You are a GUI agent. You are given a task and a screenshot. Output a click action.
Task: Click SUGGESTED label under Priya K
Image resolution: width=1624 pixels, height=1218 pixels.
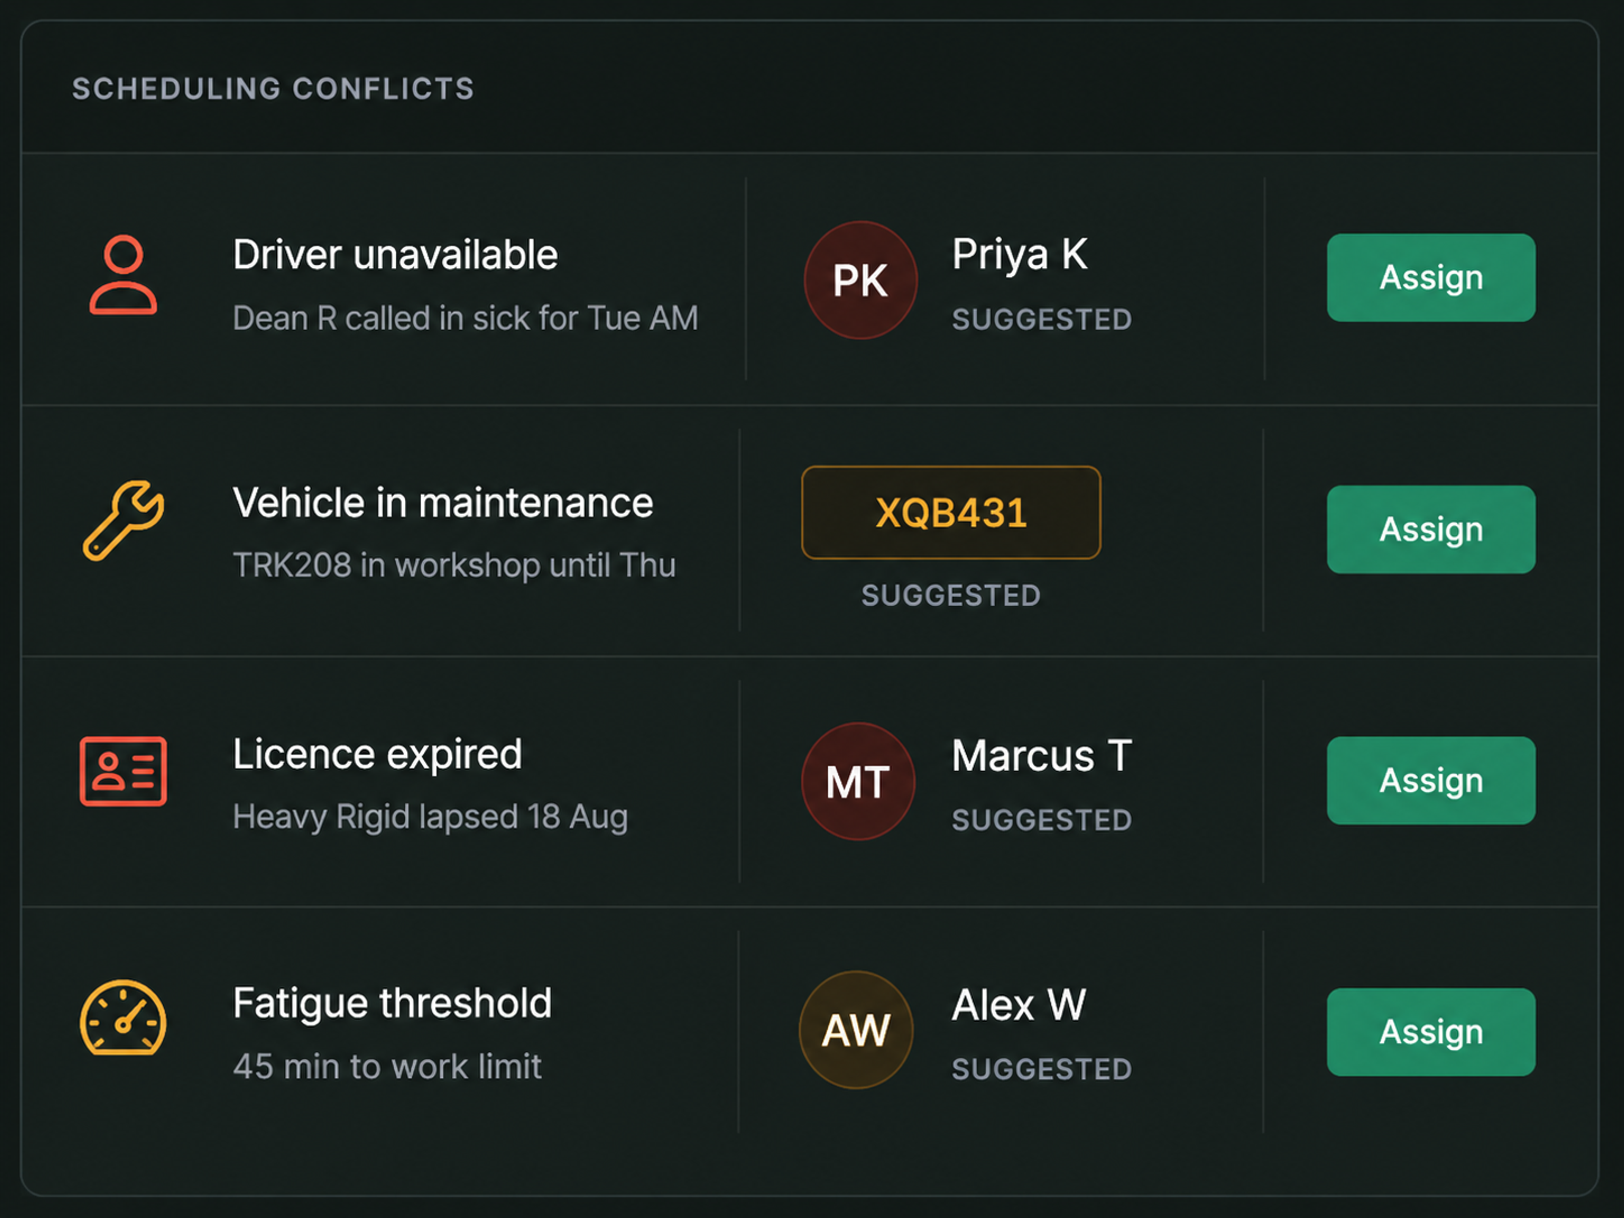[1042, 319]
